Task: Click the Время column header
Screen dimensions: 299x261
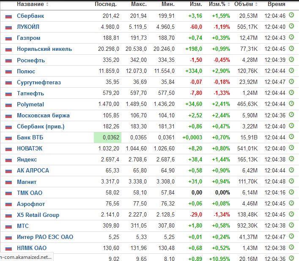Action: pyautogui.click(x=276, y=4)
